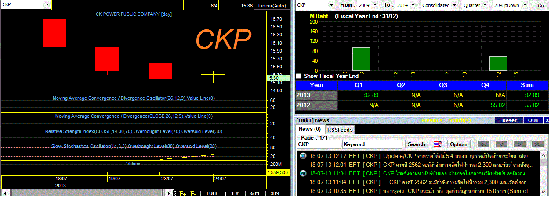551x200 pixels.
Task: Open the CKP symbol dropdown on the chart
Action: tap(47, 5)
